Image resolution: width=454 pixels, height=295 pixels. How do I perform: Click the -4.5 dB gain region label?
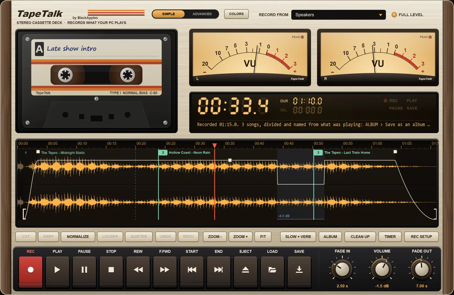[284, 216]
